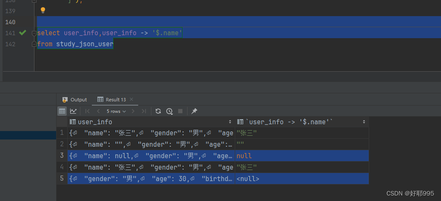Screen dimensions: 441x201
Task: Switch to the Output tab
Action: [75, 100]
